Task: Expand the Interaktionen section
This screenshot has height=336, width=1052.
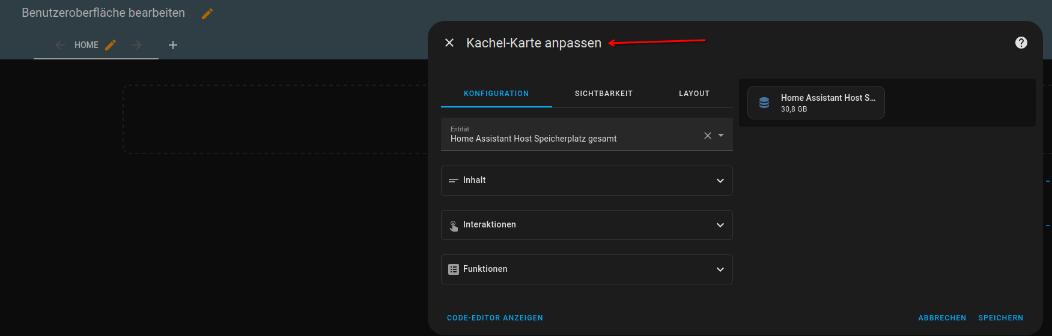Action: tap(586, 225)
